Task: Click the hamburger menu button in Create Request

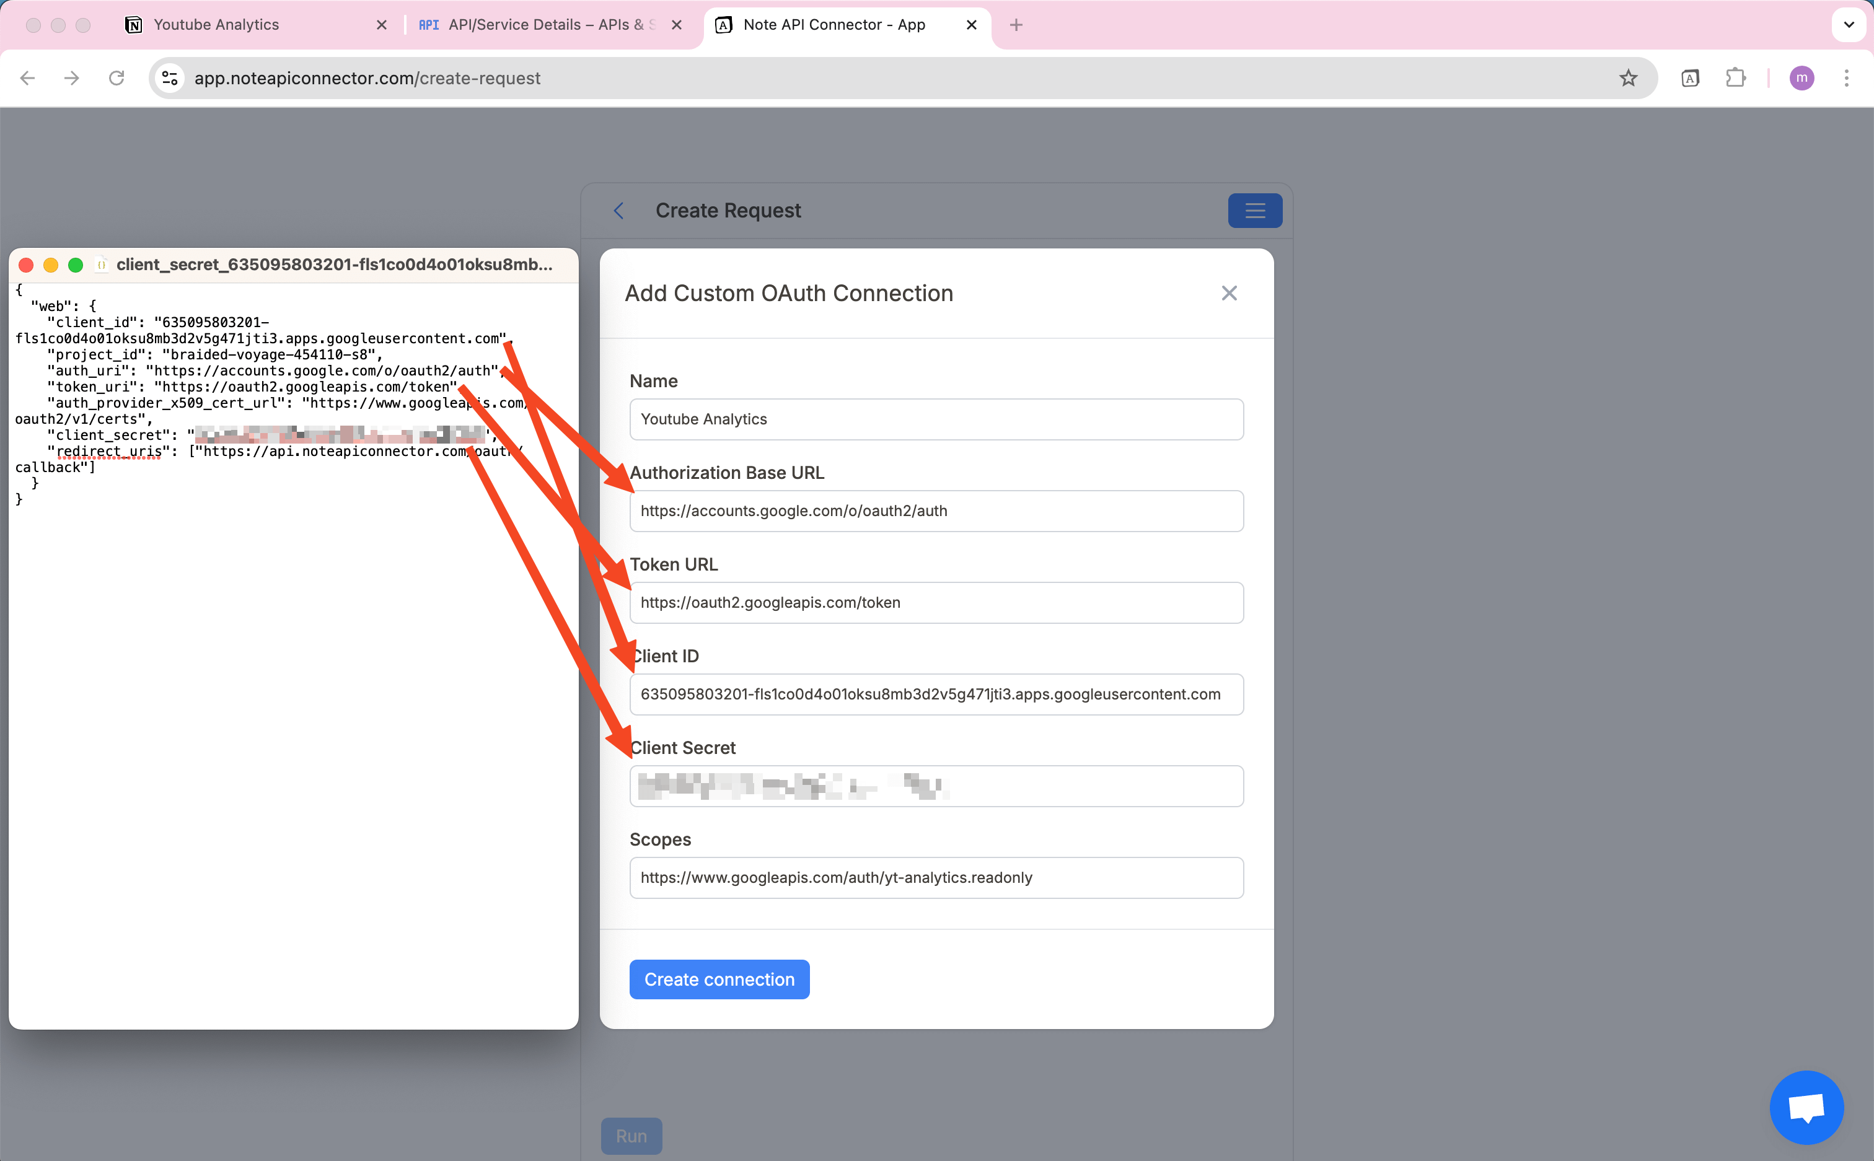Action: [1254, 211]
